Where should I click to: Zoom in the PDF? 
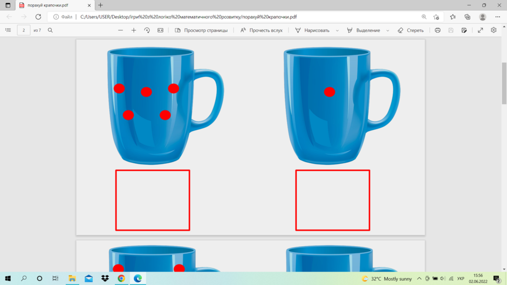(x=134, y=30)
